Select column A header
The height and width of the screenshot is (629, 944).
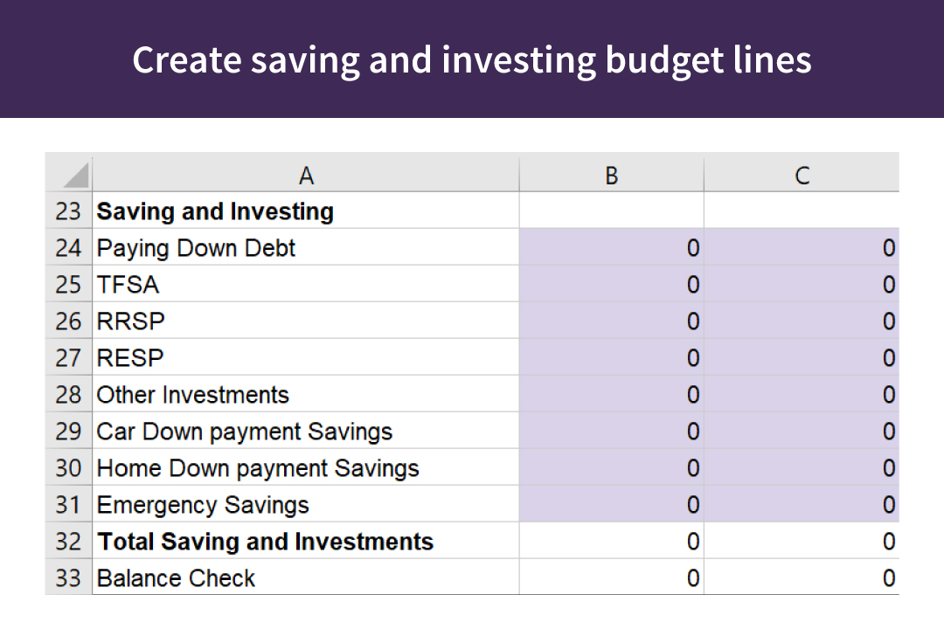coord(306,173)
